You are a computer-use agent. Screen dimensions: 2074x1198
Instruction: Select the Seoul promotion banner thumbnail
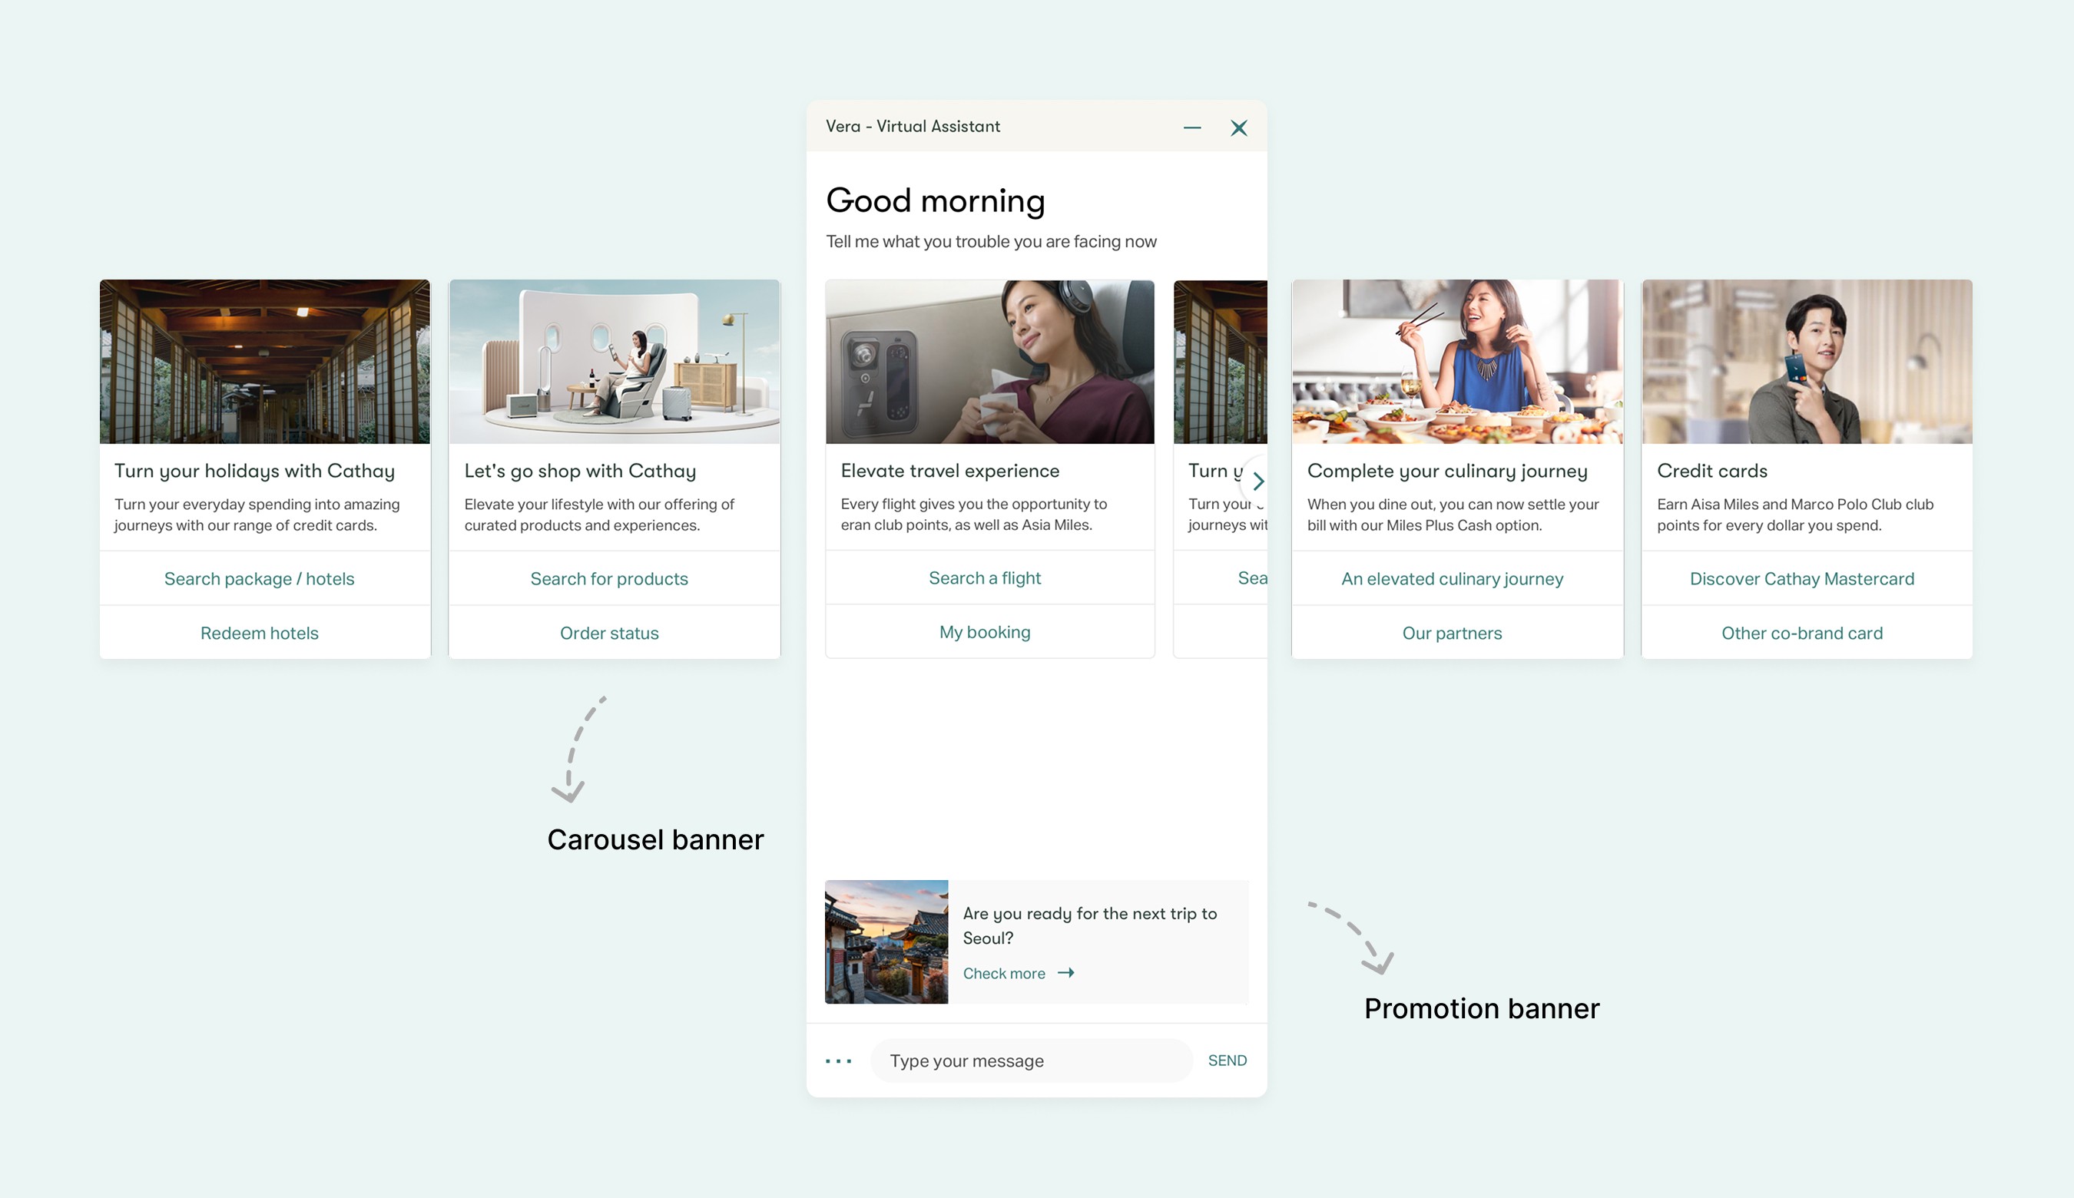pos(886,942)
